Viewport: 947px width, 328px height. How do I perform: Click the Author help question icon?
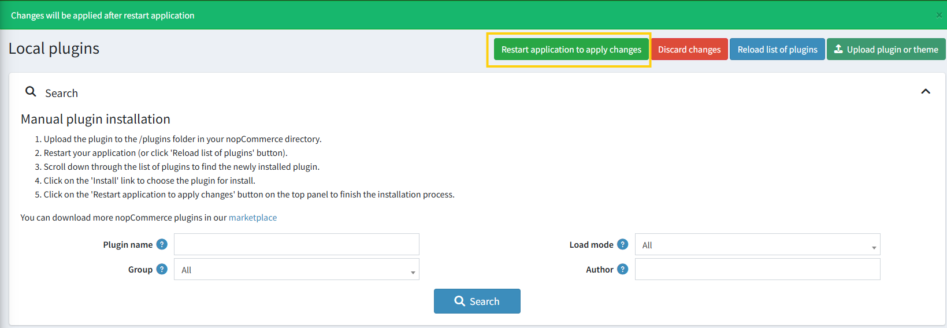pyautogui.click(x=622, y=269)
